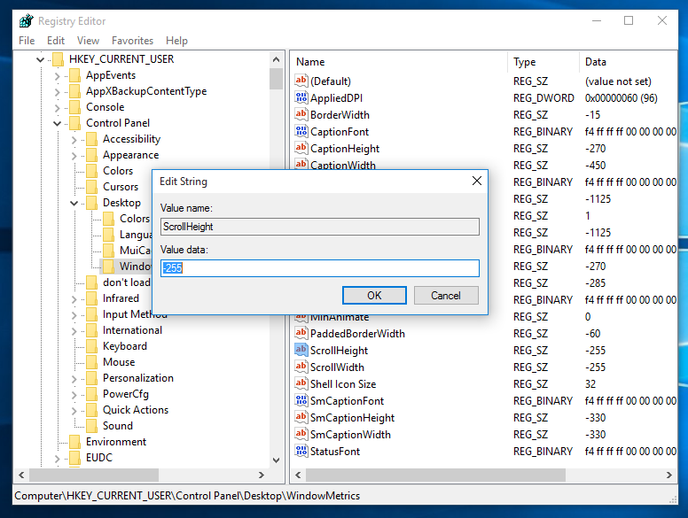Select the CaptionFont binary value icon
This screenshot has height=518, width=688.
point(301,131)
